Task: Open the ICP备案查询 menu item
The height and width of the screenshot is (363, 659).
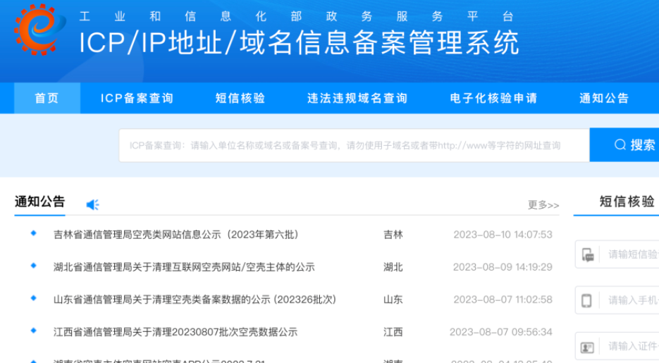Action: click(x=137, y=98)
